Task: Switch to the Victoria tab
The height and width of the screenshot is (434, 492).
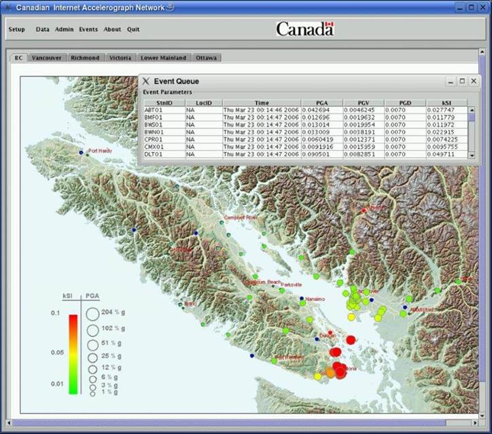Action: pyautogui.click(x=120, y=58)
